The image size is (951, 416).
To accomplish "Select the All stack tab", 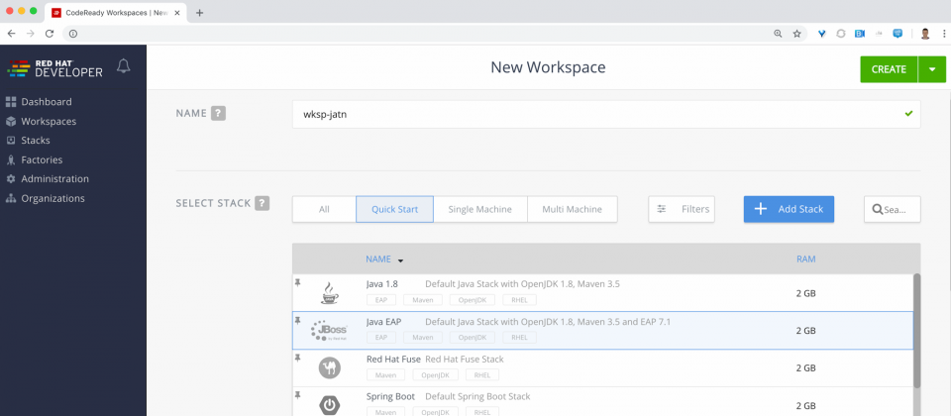I will 324,209.
